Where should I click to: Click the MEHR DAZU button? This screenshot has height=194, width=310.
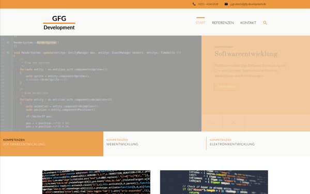(x=227, y=87)
